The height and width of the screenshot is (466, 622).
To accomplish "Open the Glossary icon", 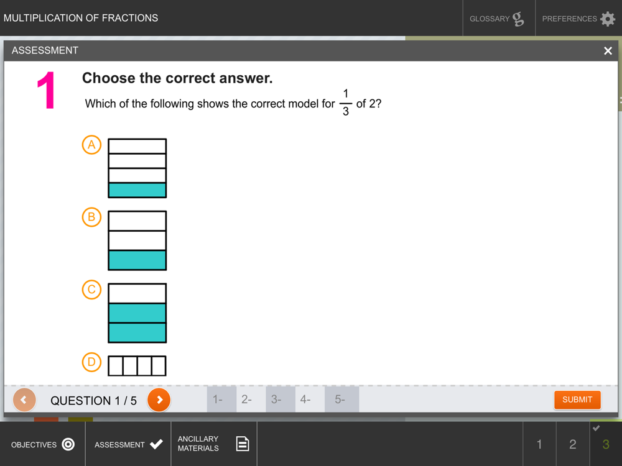I will coord(518,19).
